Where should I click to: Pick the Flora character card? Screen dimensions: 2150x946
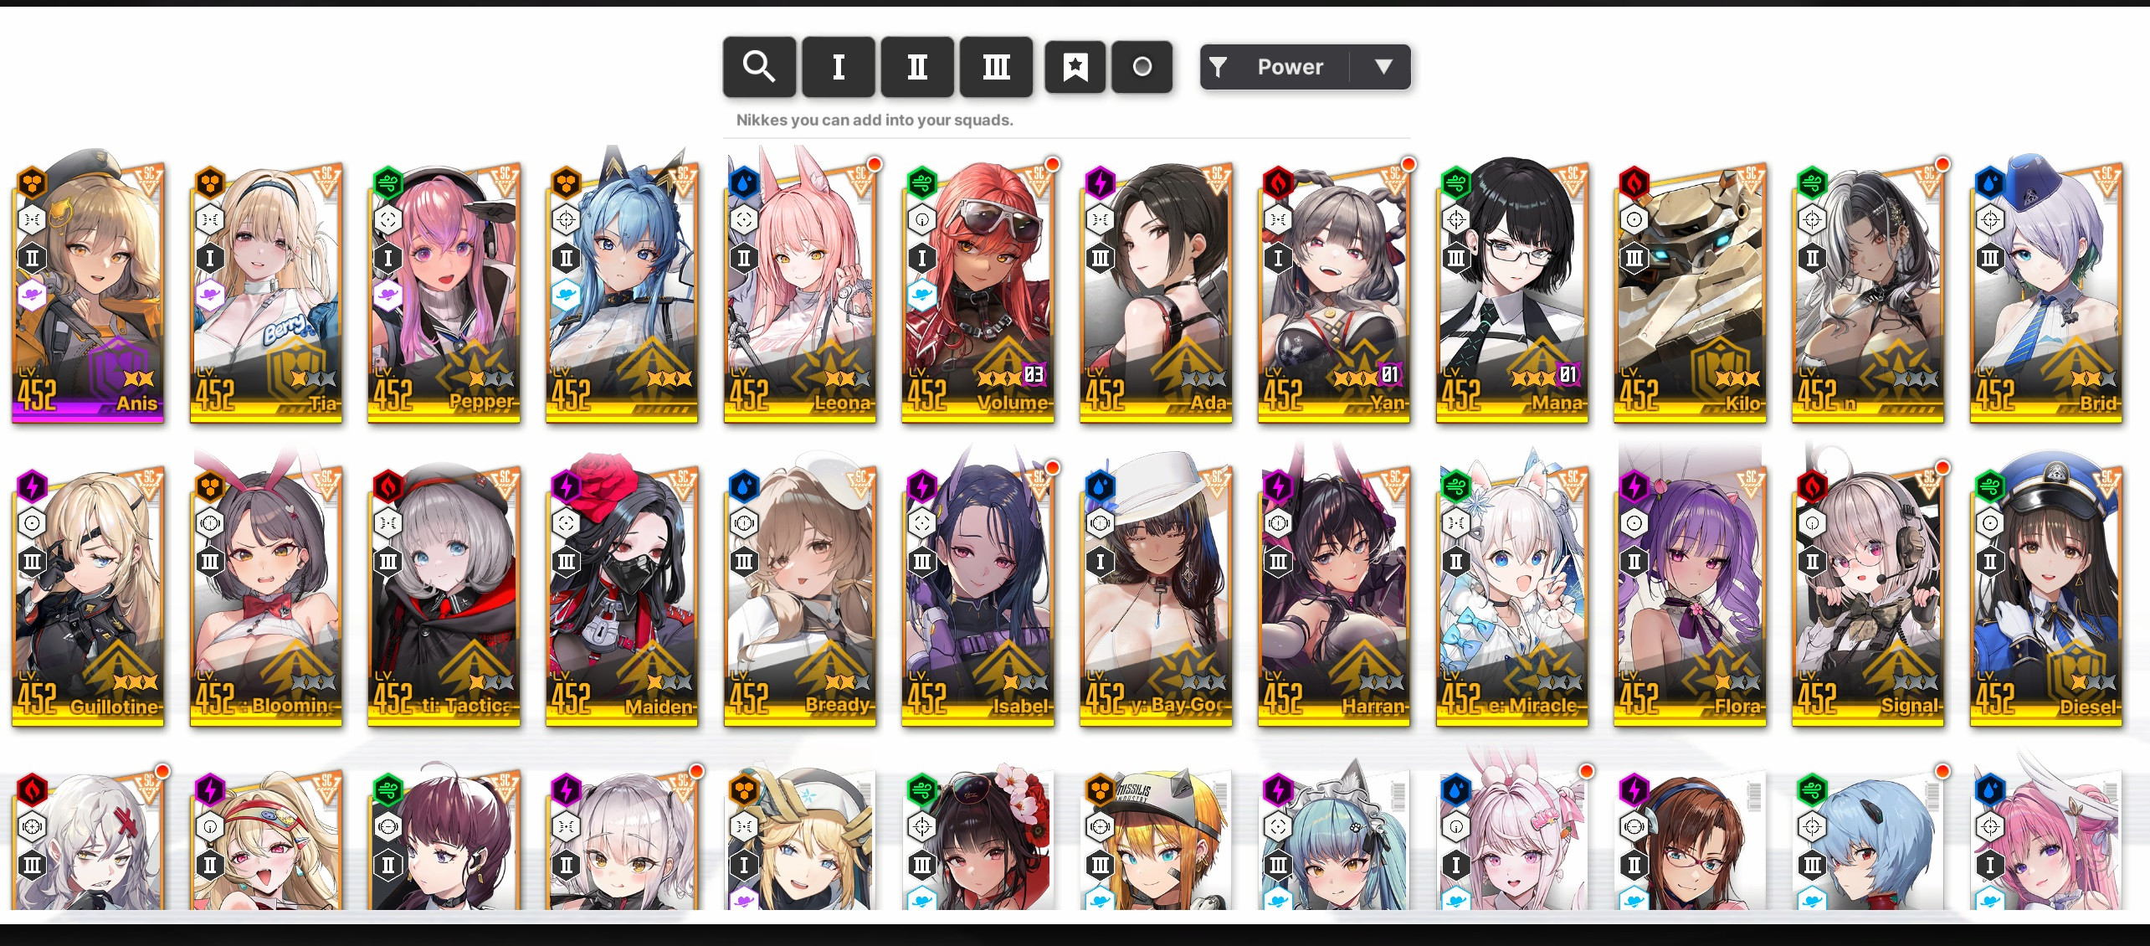point(1690,593)
